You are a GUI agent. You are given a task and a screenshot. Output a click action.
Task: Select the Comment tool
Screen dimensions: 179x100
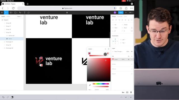[x=29, y=12]
